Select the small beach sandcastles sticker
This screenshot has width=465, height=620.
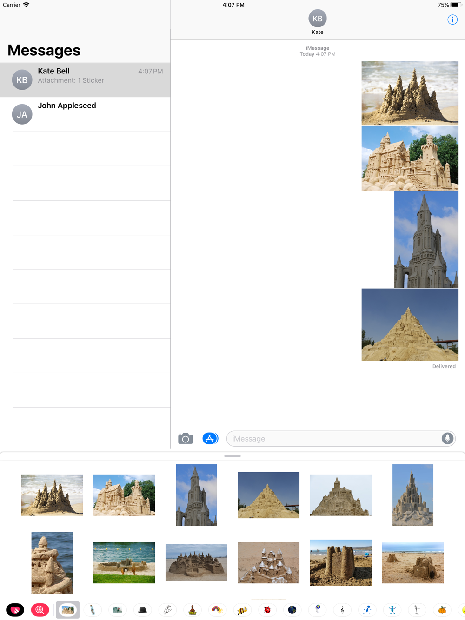(x=413, y=562)
